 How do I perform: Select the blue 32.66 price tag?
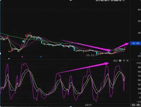(136, 43)
